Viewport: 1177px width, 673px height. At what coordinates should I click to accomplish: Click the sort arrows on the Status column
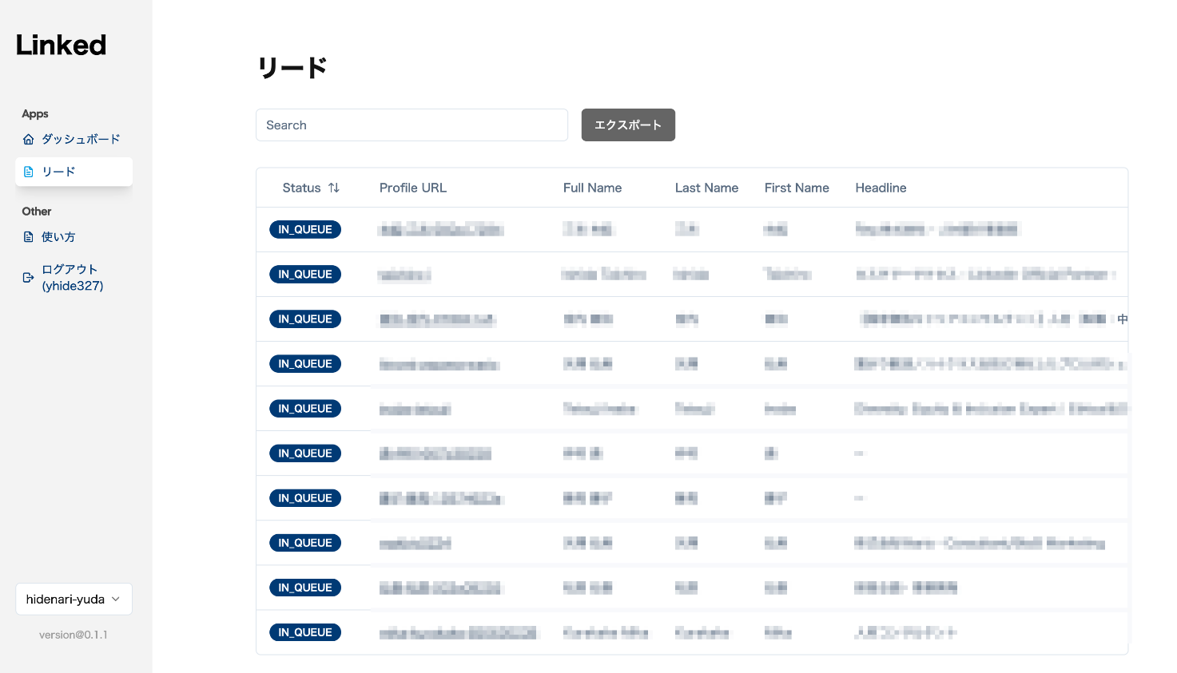[x=335, y=188]
